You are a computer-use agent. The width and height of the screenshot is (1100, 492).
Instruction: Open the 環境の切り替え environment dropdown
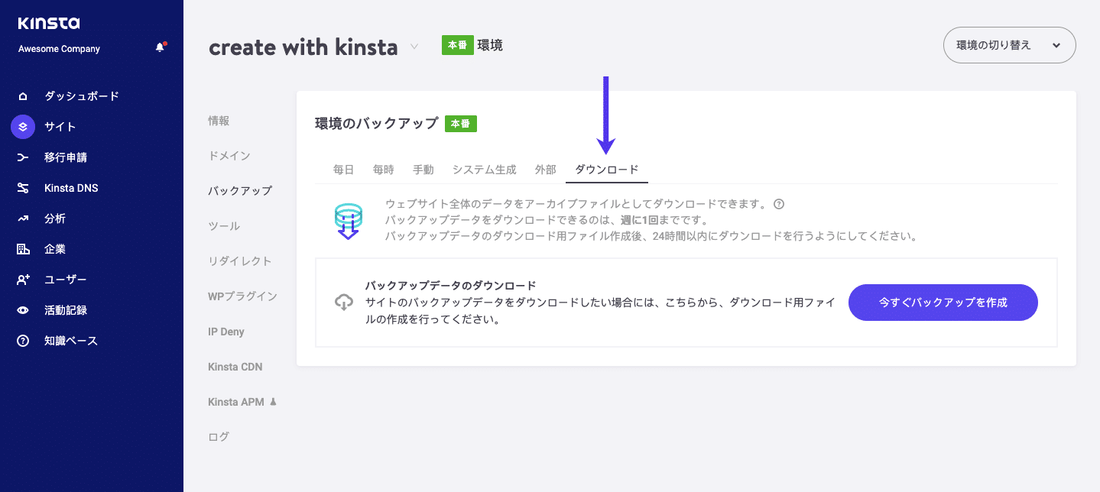tap(1009, 45)
